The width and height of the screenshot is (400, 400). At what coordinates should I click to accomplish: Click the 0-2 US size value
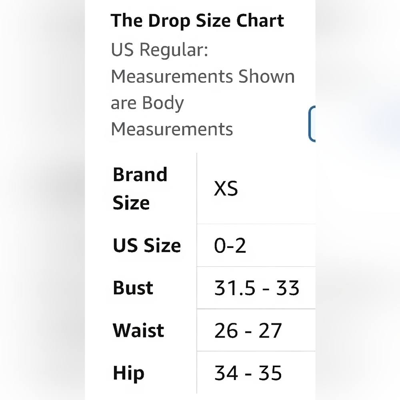point(230,246)
